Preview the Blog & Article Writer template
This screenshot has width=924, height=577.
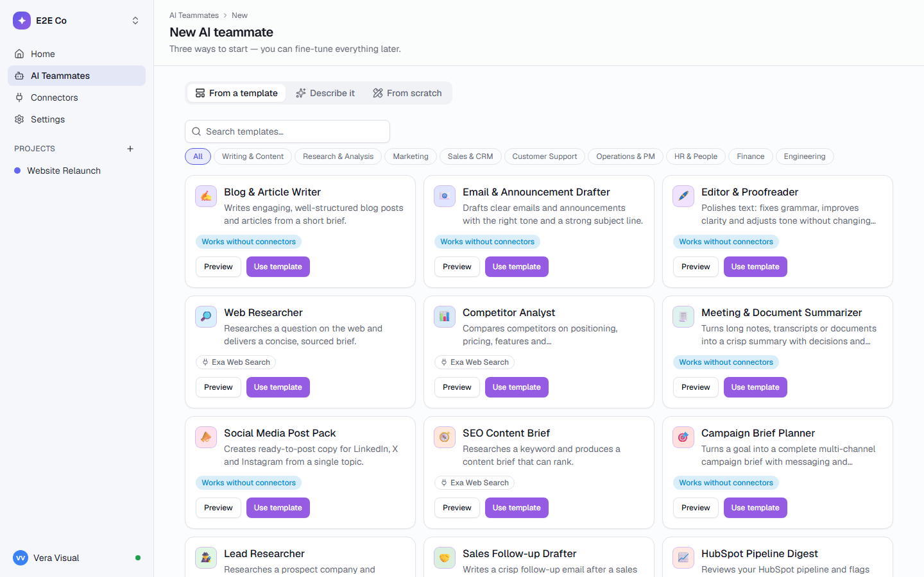(218, 267)
